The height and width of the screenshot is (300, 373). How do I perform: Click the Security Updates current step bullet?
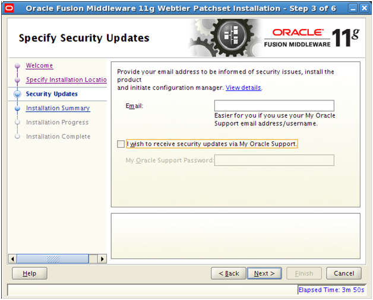(x=17, y=94)
